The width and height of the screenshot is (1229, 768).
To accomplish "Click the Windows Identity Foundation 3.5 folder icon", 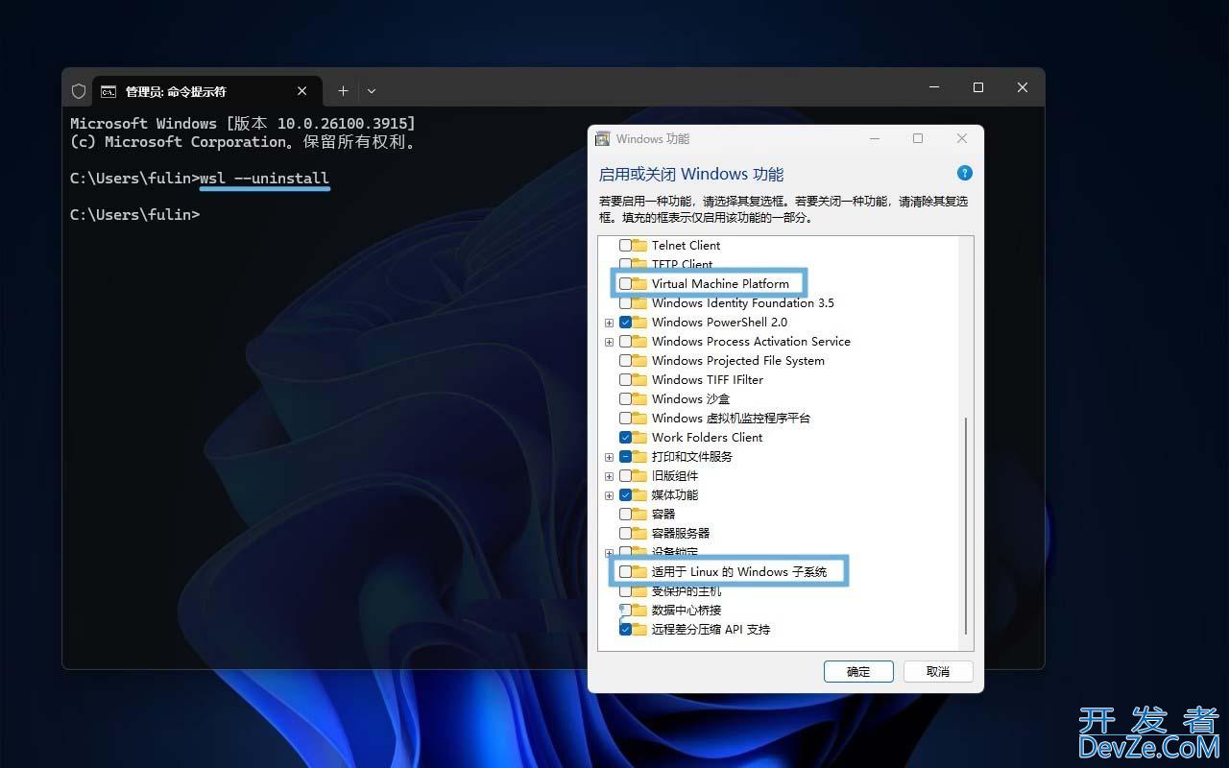I will pyautogui.click(x=639, y=303).
